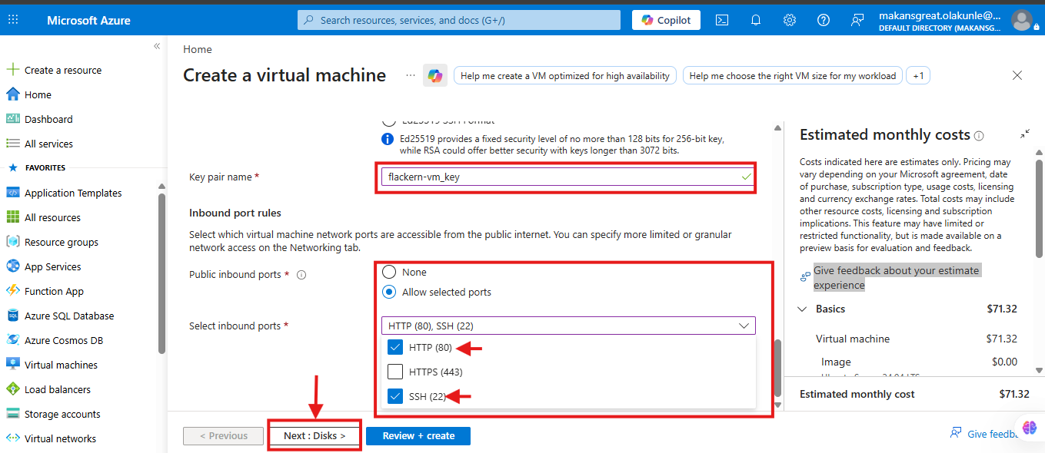Click the Virtual machine cost row label

coord(853,339)
